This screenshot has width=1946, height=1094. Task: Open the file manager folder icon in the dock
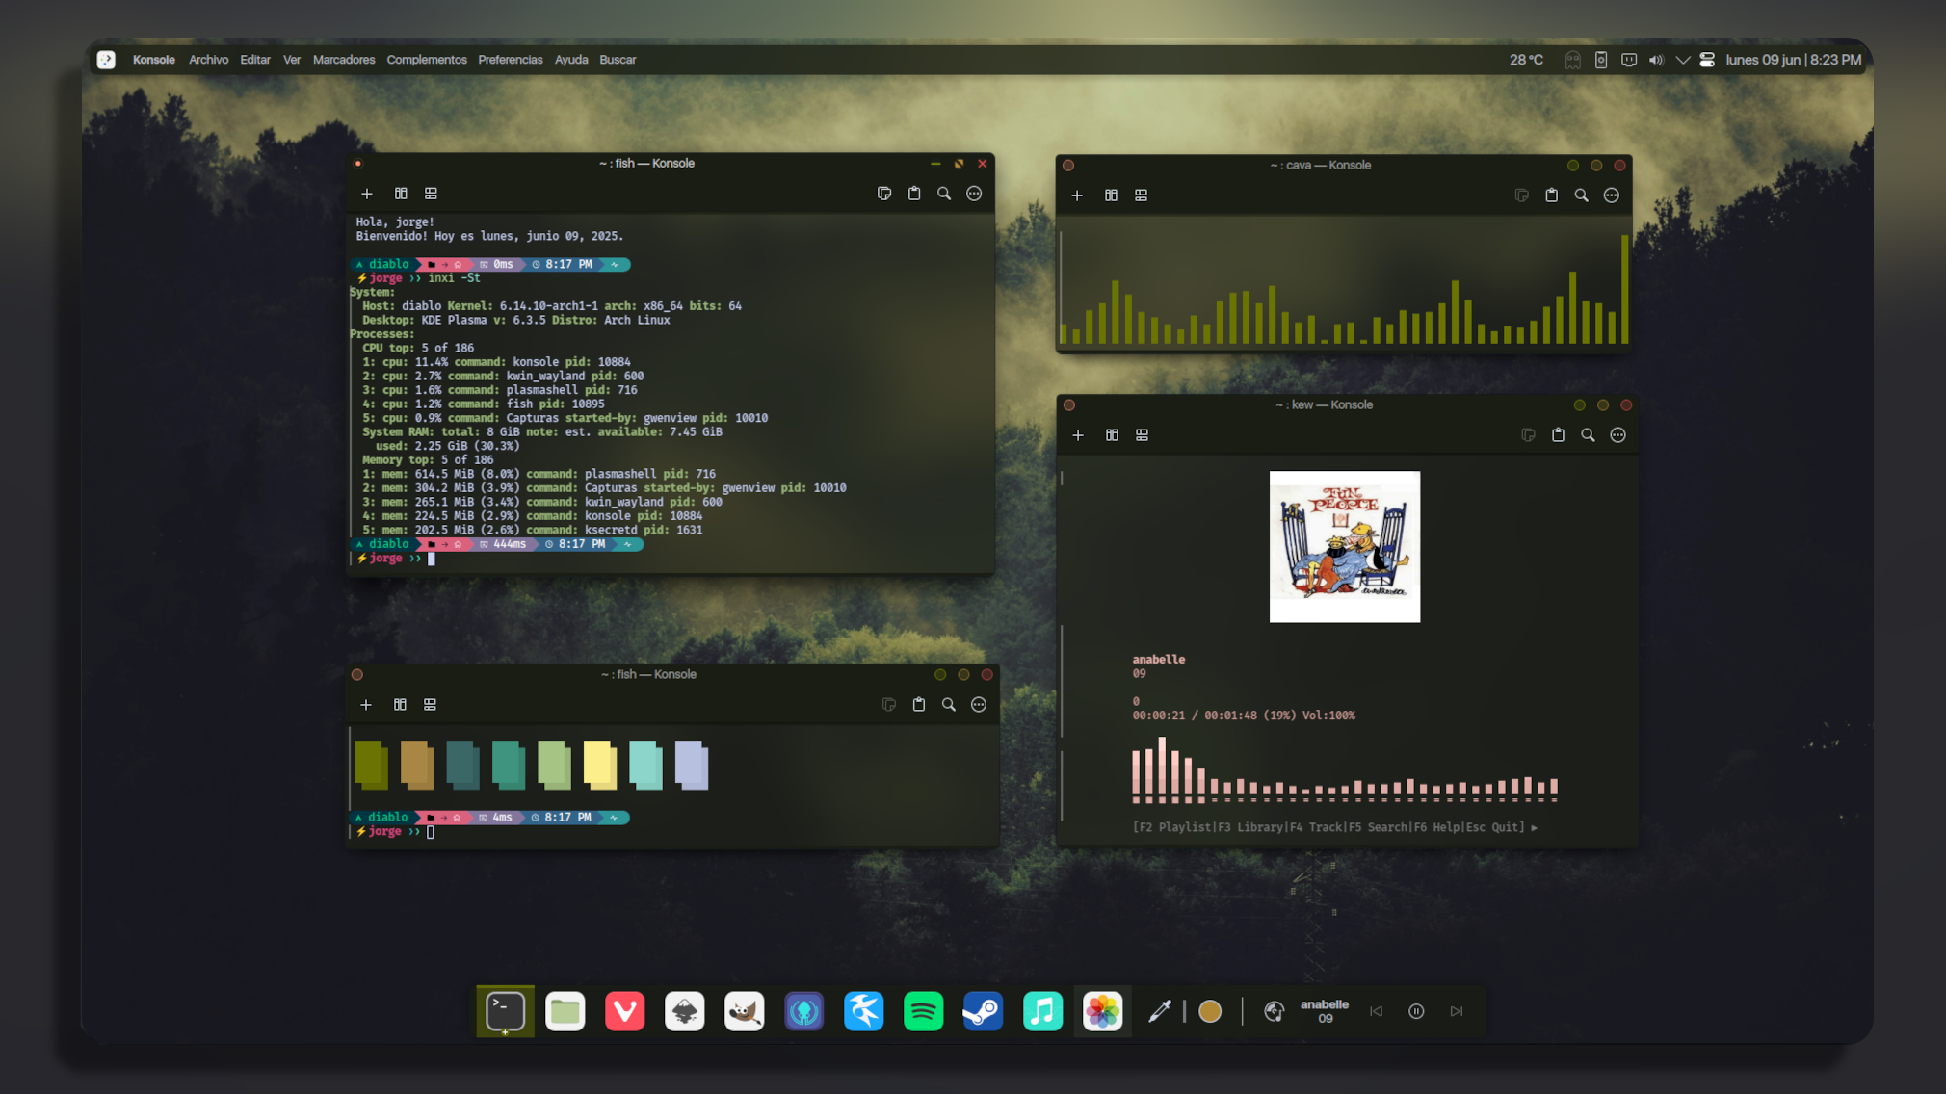[565, 1011]
